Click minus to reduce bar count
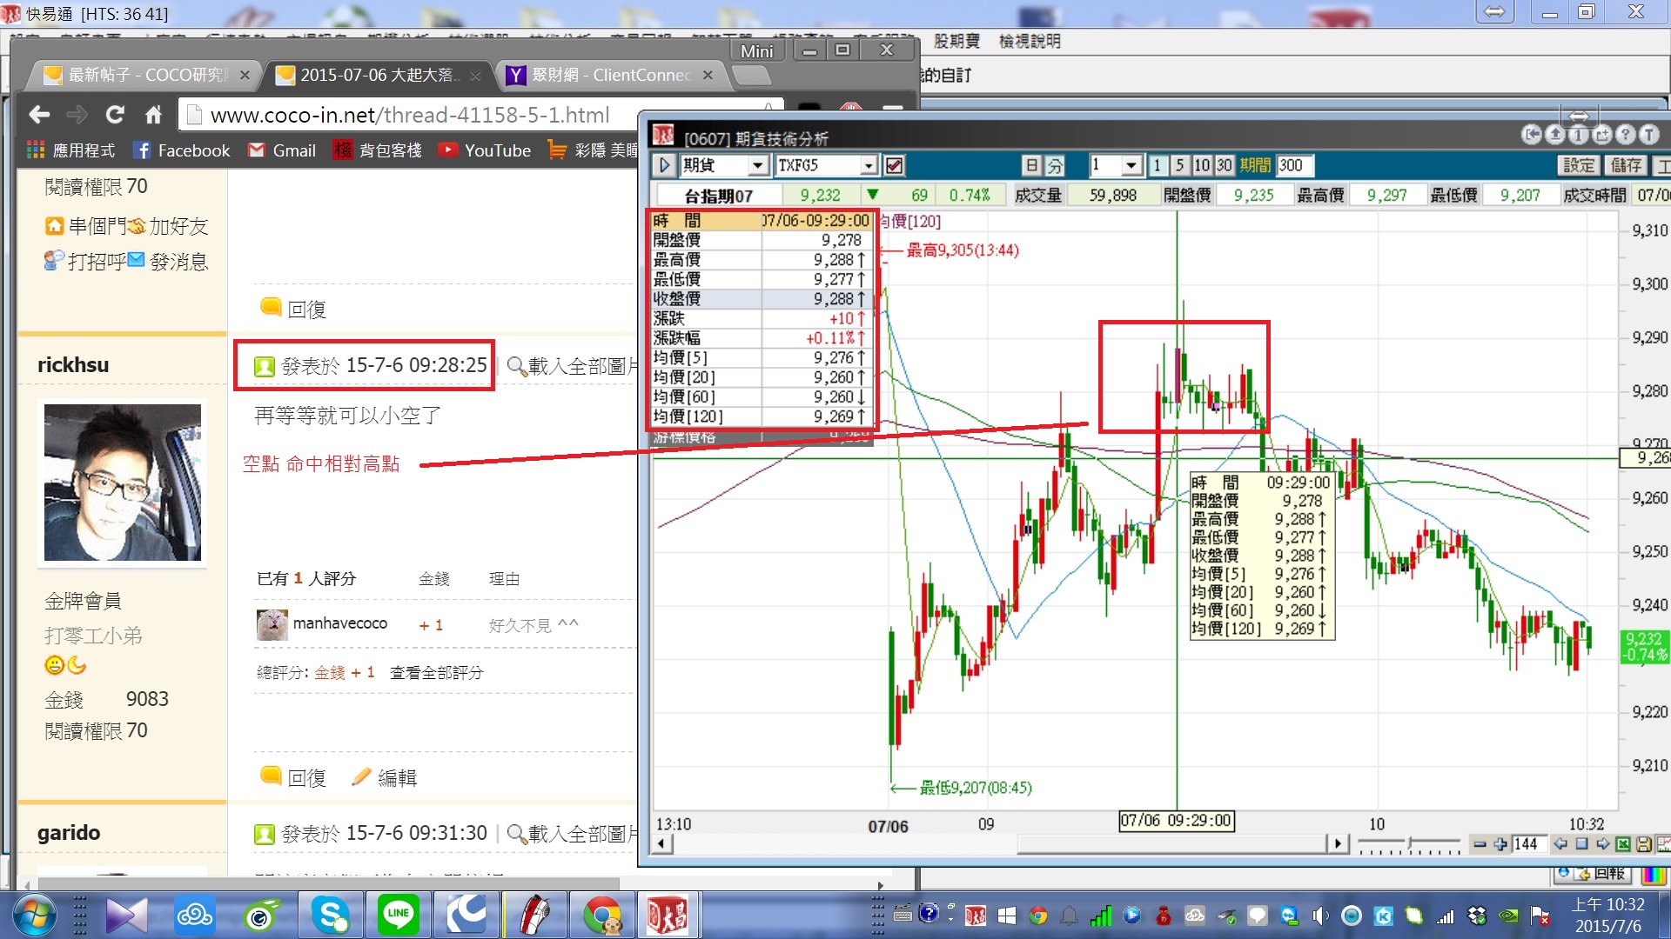Image resolution: width=1671 pixels, height=939 pixels. 1480,843
